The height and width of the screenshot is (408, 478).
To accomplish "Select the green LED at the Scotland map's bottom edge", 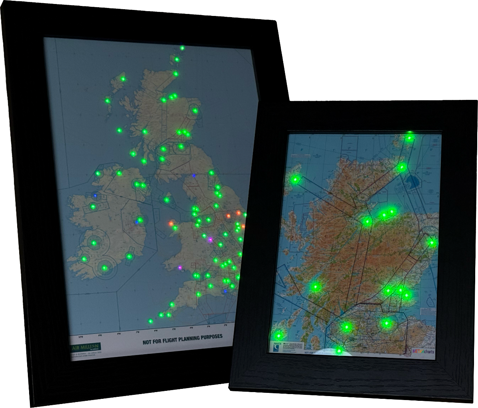I will 339,351.
